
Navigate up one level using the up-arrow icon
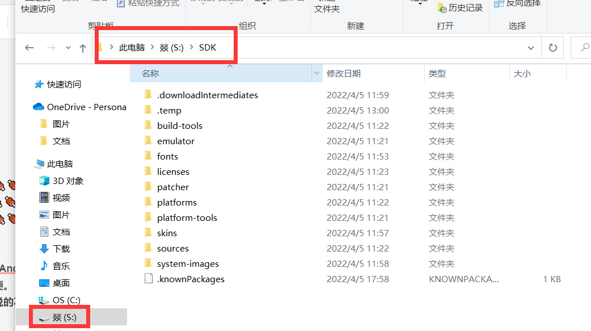83,48
